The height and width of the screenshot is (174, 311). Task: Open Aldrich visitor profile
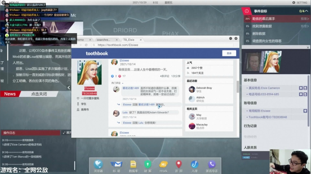pos(200,97)
